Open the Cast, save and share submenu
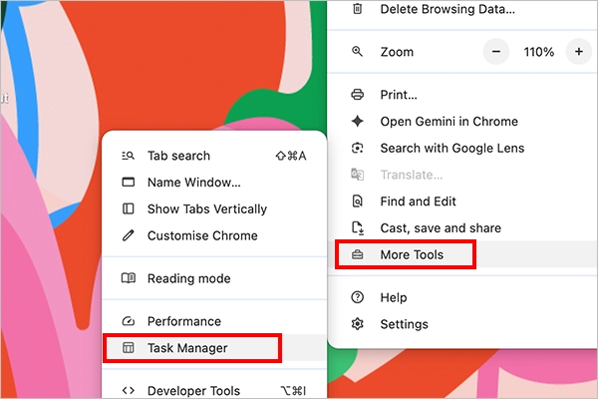 click(462, 228)
